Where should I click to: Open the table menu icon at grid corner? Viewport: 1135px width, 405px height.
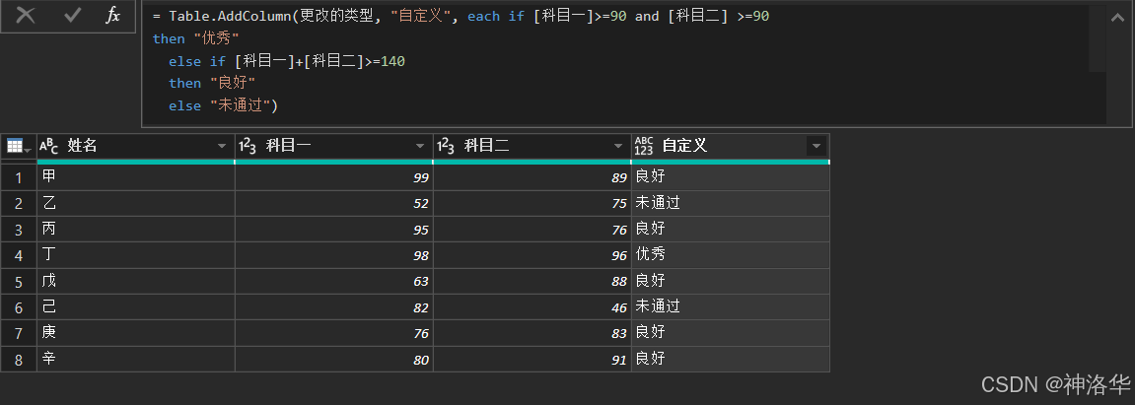pyautogui.click(x=18, y=146)
